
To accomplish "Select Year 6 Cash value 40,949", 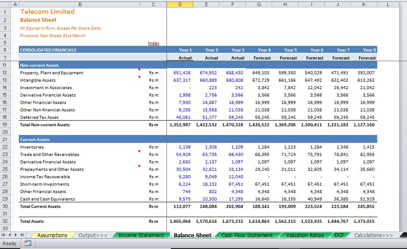I will click(x=315, y=199).
